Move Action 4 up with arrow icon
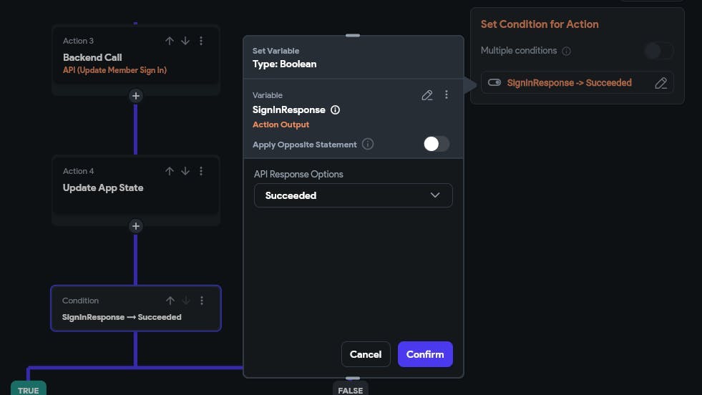This screenshot has width=702, height=395. (169, 171)
